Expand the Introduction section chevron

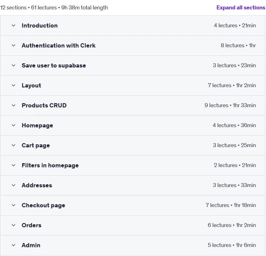click(x=14, y=26)
